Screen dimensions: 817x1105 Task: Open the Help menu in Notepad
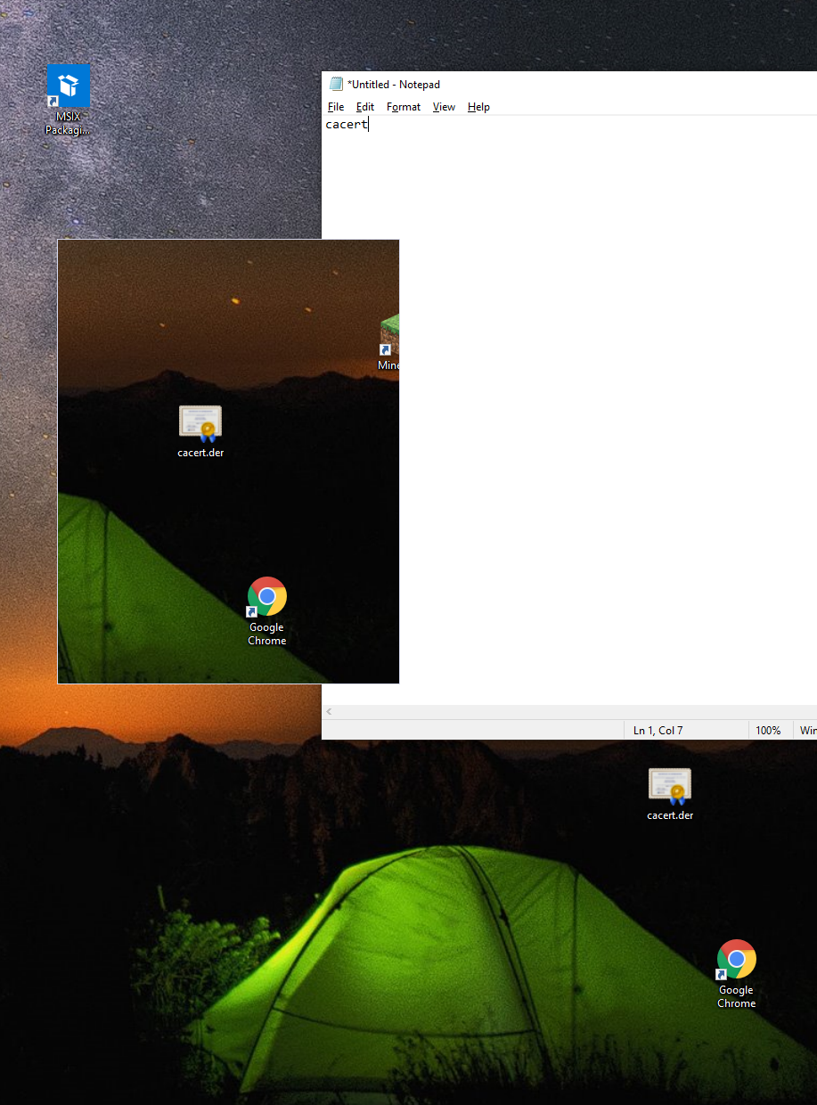pyautogui.click(x=478, y=107)
